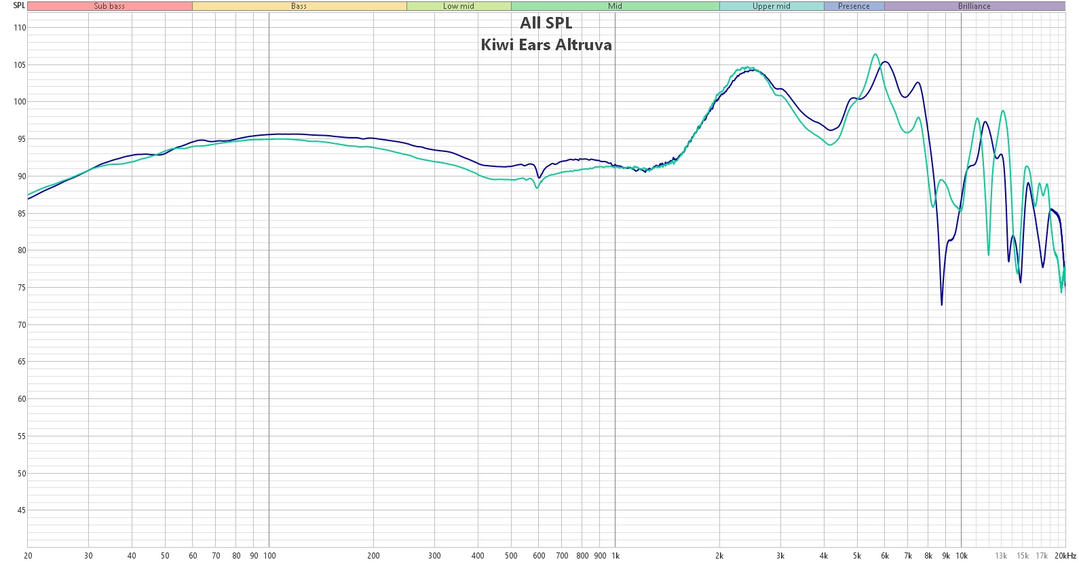Click the 80 dB value on SPL axis
The image size is (1079, 564).
pyautogui.click(x=22, y=250)
